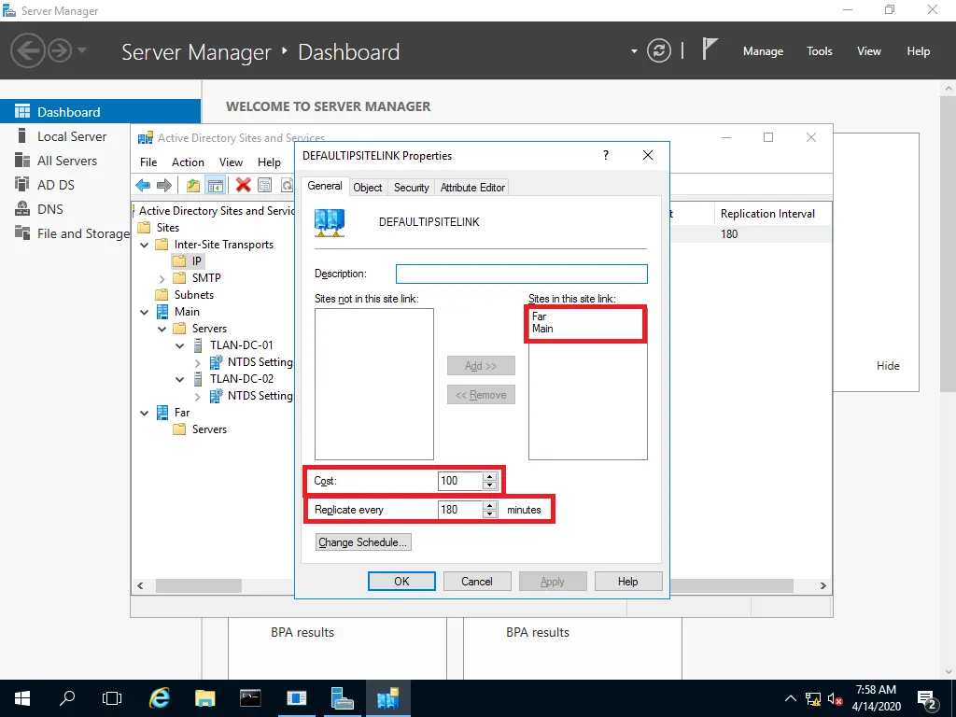
Task: Open File menu in AD Sites window
Action: click(148, 162)
